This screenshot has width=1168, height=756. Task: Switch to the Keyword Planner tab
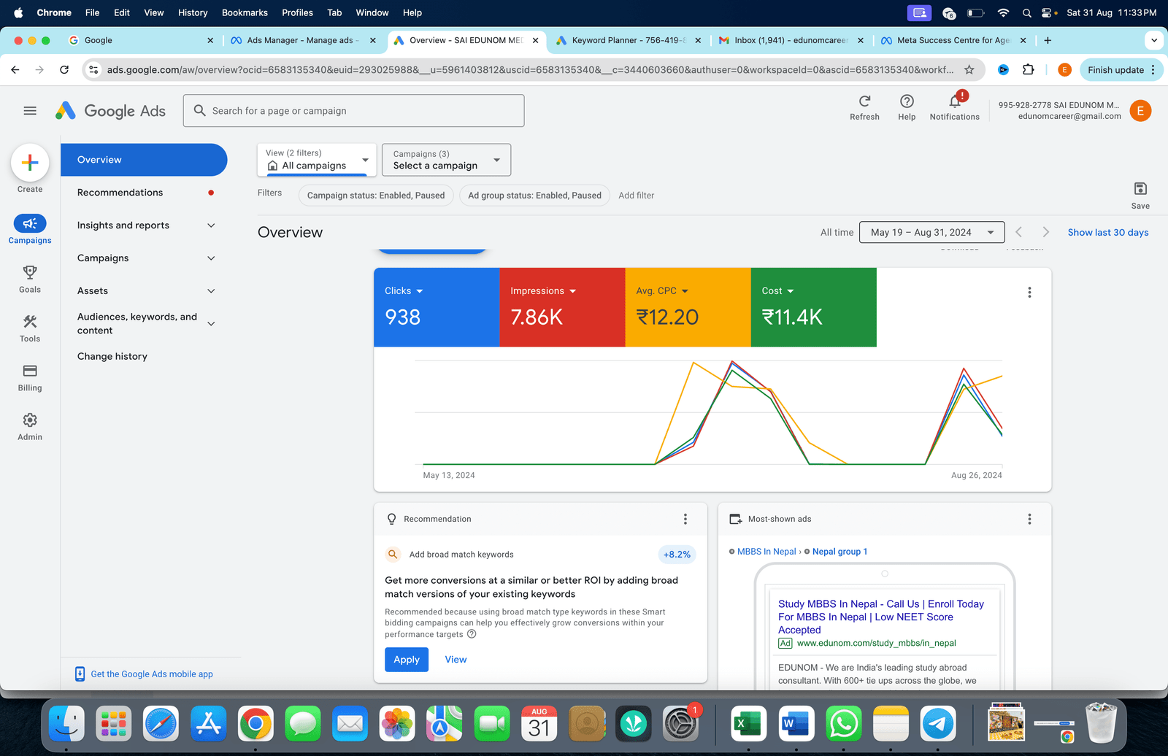[x=627, y=41]
